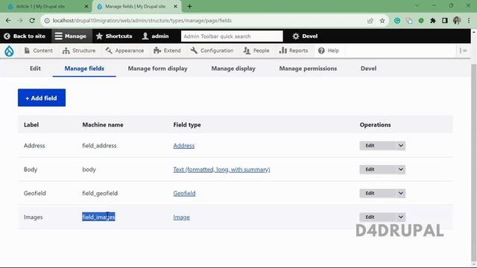Open the admin user menu

(x=156, y=36)
